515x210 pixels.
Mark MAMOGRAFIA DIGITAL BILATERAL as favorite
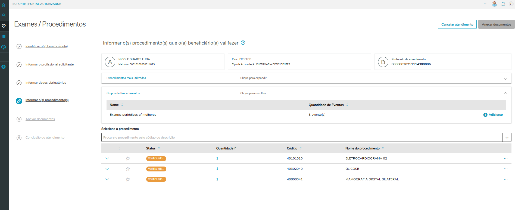(128, 179)
